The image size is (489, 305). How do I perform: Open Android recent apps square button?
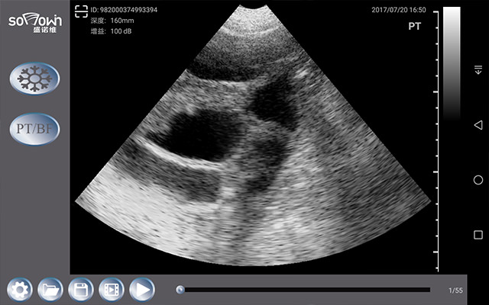coord(478,235)
